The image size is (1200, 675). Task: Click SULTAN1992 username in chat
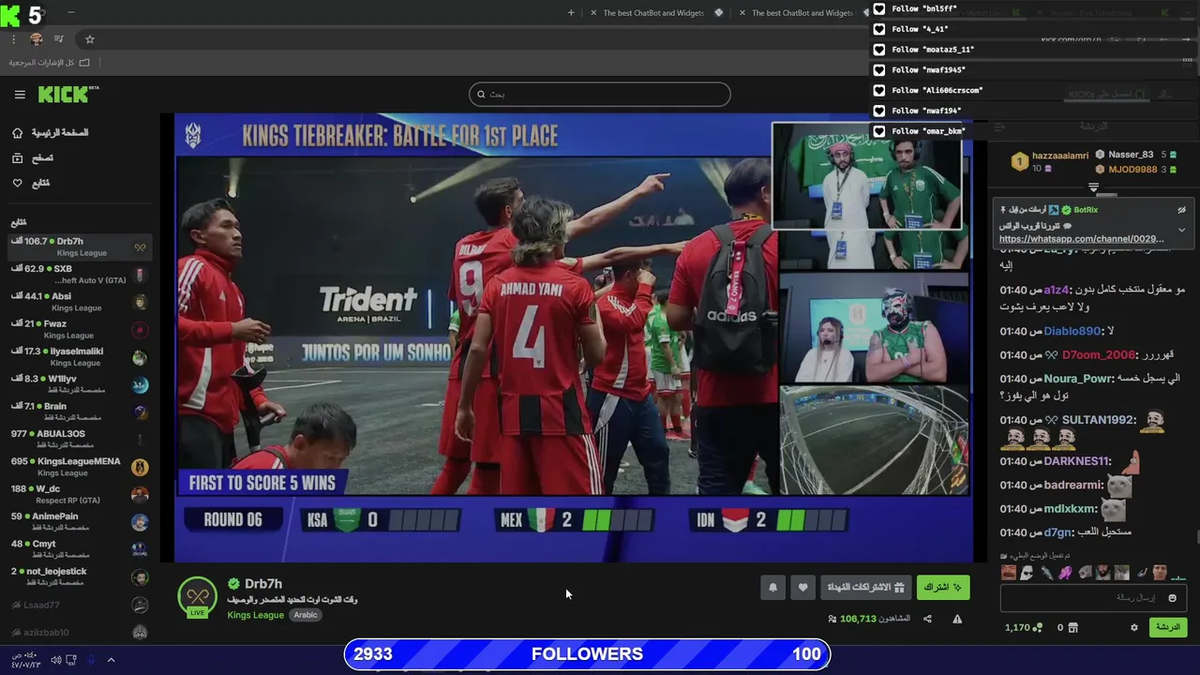click(1099, 420)
